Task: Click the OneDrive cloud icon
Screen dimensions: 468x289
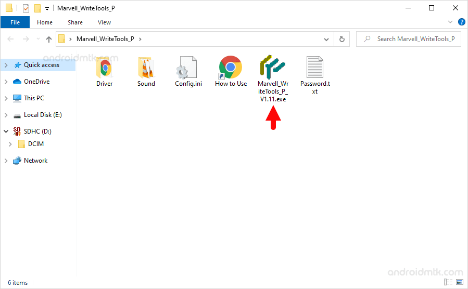Action: (x=17, y=82)
